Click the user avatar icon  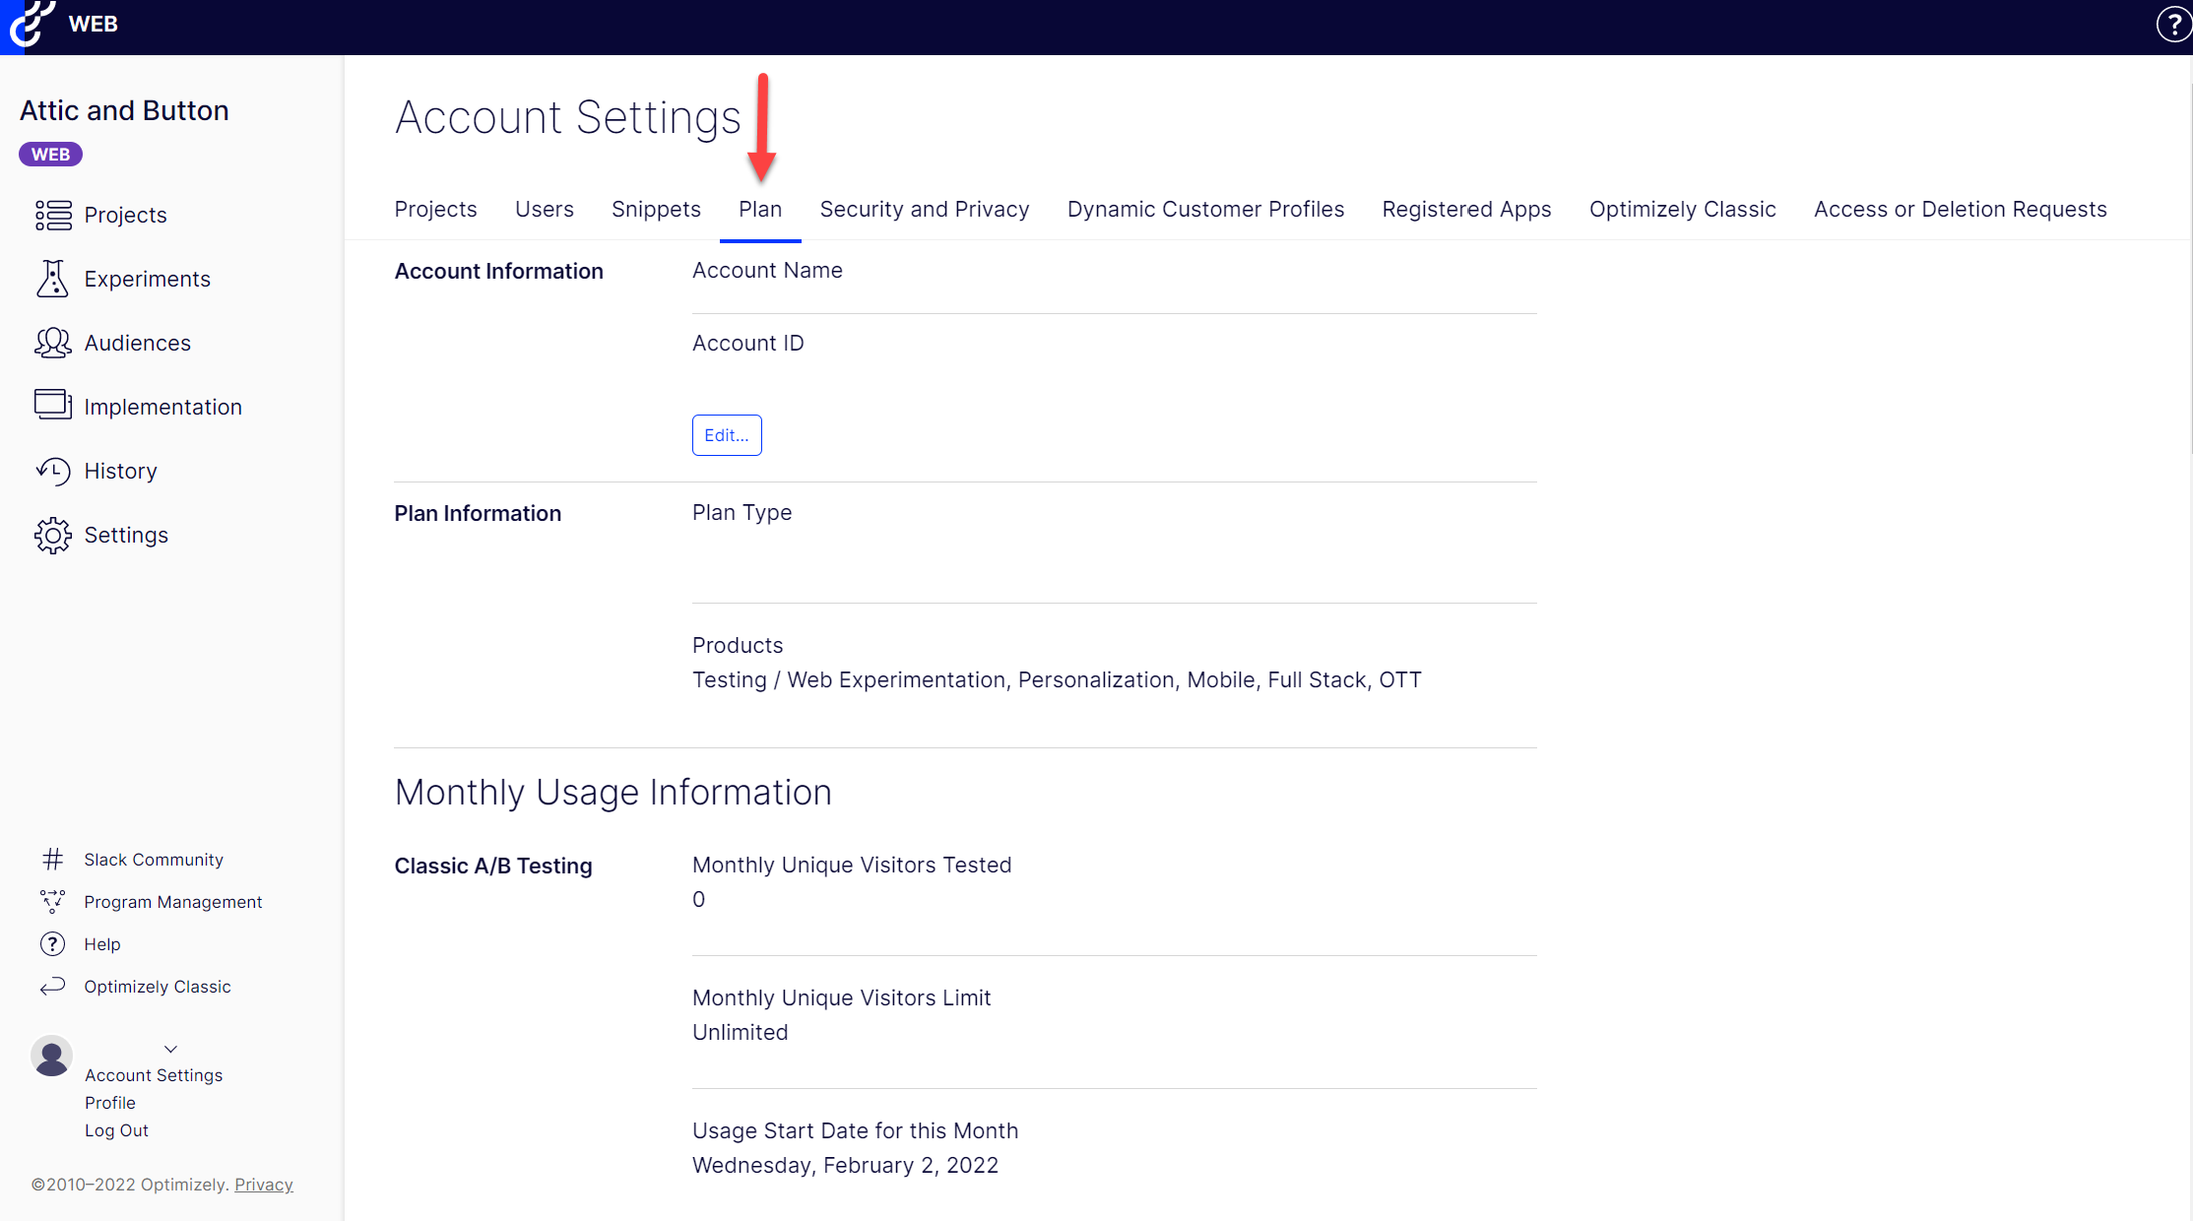click(51, 1056)
